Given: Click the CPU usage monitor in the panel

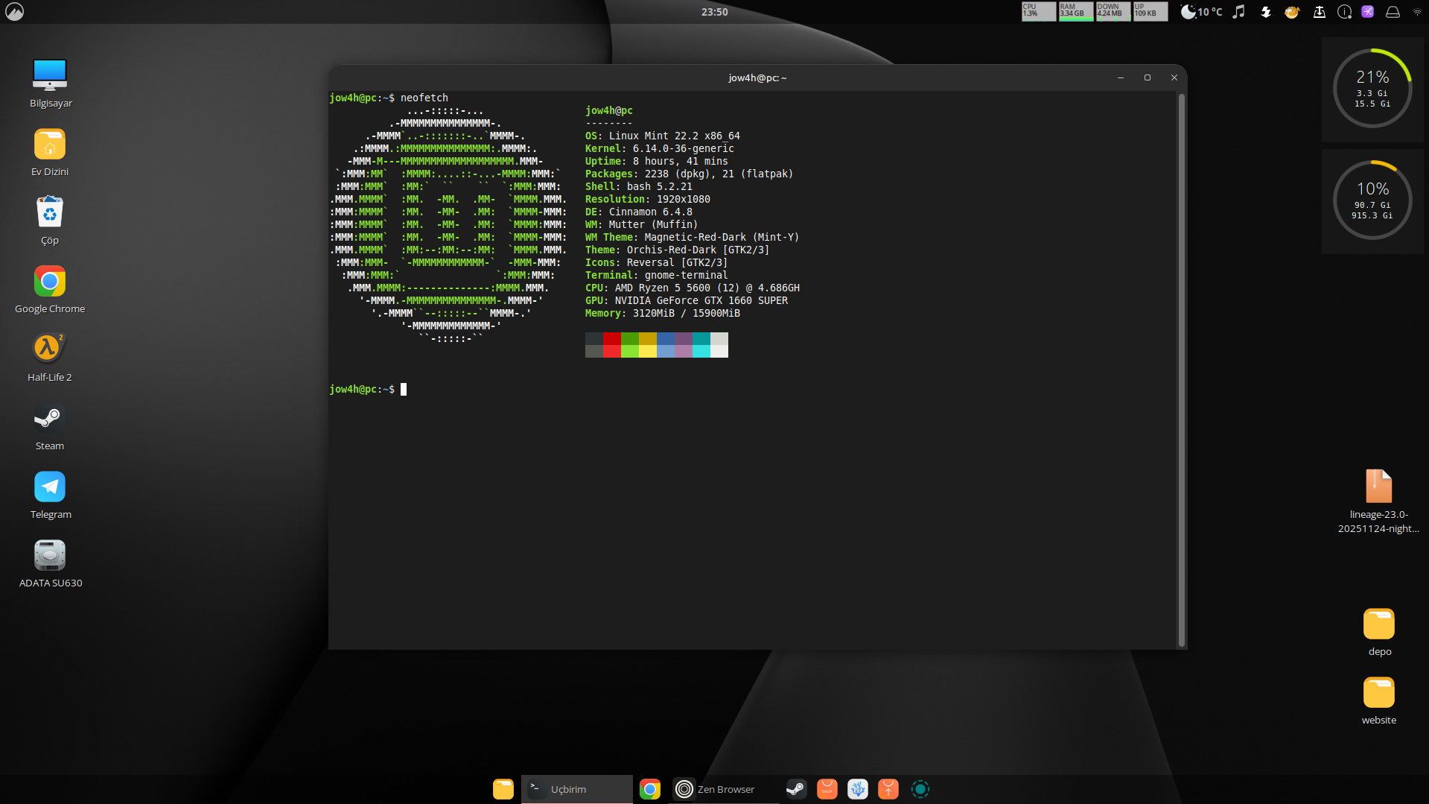Looking at the screenshot, I should coord(1039,11).
